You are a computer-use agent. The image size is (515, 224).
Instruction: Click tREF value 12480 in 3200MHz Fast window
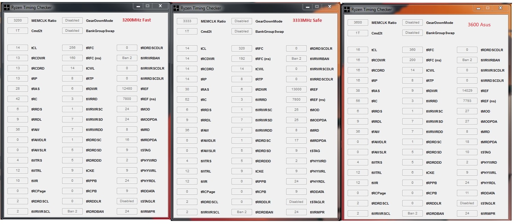(127, 89)
